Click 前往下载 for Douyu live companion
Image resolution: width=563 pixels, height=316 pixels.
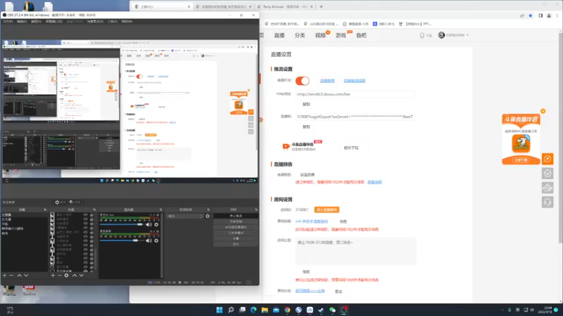[x=351, y=147]
